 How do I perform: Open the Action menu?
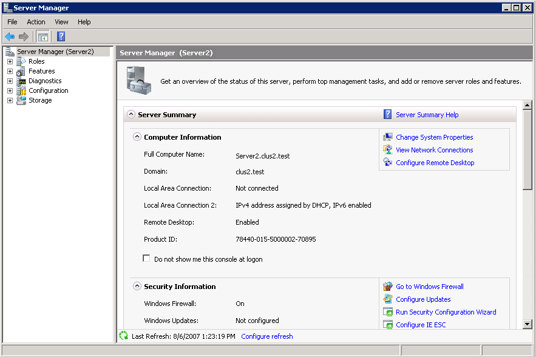point(36,22)
